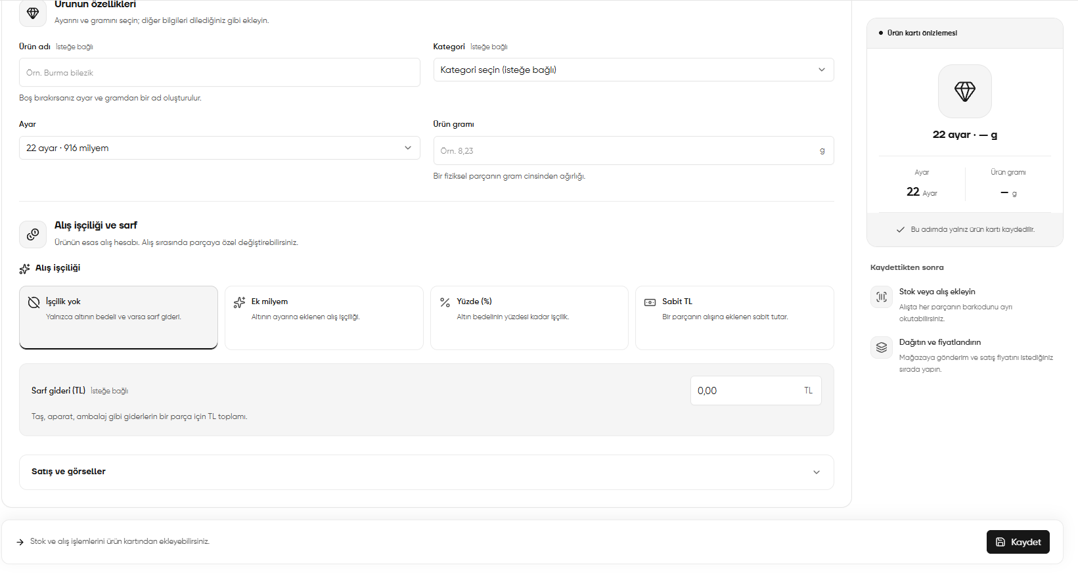Click the Stok ve alış işlemlerini footer text
The height and width of the screenshot is (580, 1078).
(120, 542)
